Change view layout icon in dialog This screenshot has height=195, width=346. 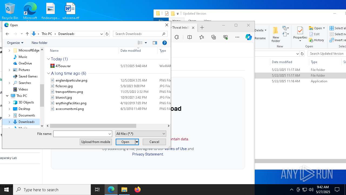(x=140, y=43)
